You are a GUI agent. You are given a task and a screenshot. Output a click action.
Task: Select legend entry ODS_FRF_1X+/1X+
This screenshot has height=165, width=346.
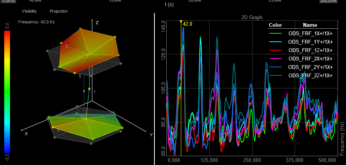coord(310,33)
